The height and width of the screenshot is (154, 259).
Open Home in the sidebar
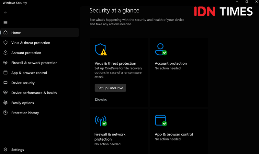point(39,33)
